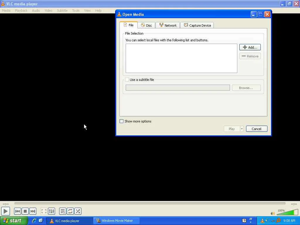Stop playback with the stop button

click(25, 211)
